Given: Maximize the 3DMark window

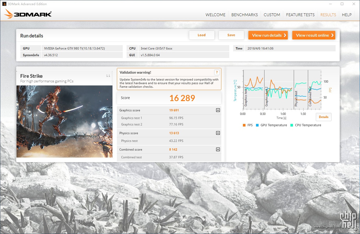Looking at the screenshot, I should click(342, 4).
